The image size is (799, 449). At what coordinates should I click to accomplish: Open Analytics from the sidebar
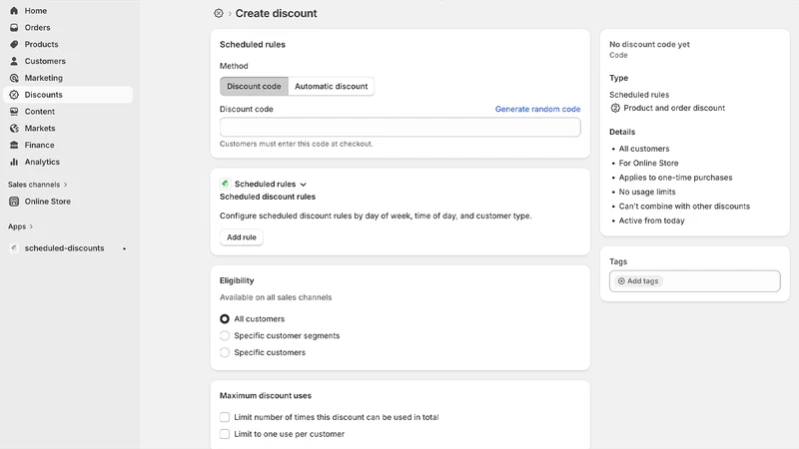click(68, 162)
